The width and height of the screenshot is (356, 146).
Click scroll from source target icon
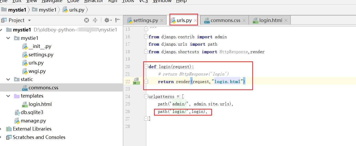[86, 20]
